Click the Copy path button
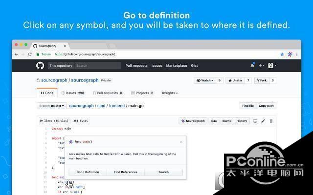 [266, 106]
